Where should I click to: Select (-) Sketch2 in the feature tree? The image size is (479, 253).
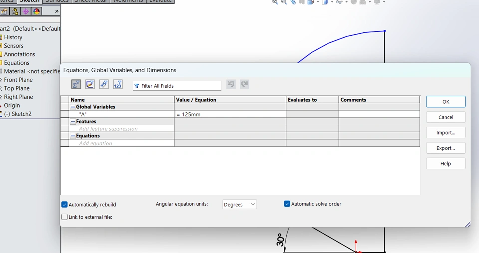[18, 114]
